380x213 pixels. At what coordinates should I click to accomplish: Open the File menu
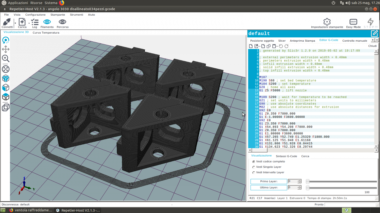point(7,15)
